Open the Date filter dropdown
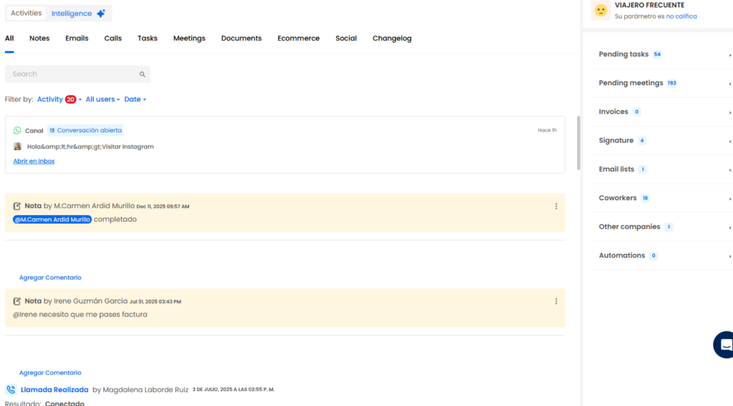The width and height of the screenshot is (733, 406). pos(135,99)
